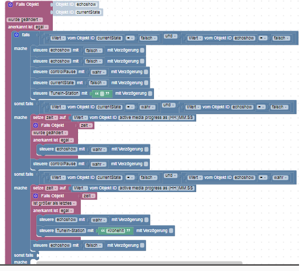The width and height of the screenshot is (308, 271).
Task: Click the Objekt ID echoshow block at top
Action: [76, 5]
